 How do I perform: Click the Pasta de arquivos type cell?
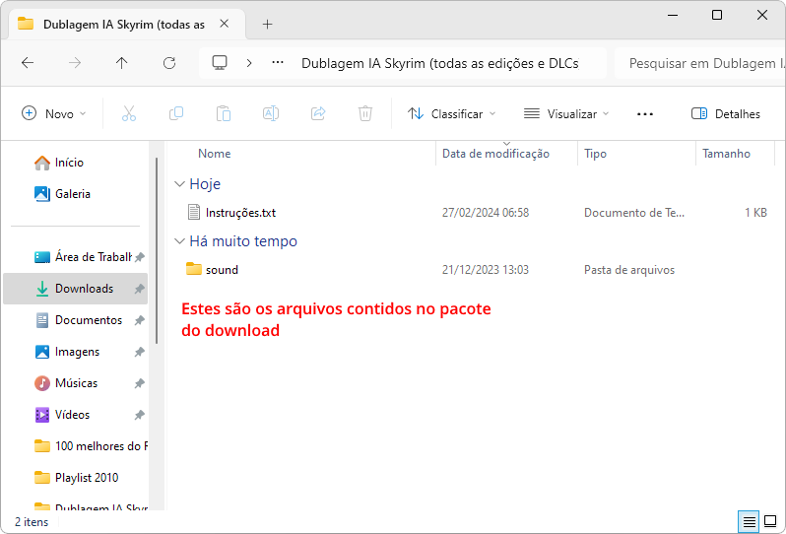pyautogui.click(x=629, y=270)
